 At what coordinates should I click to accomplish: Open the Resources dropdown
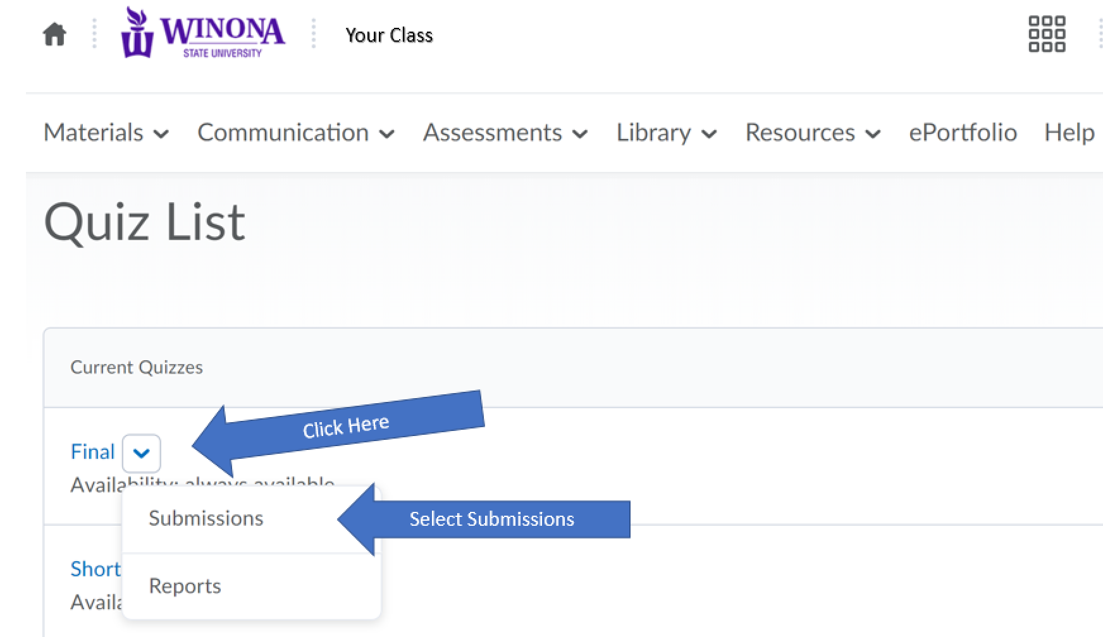813,133
